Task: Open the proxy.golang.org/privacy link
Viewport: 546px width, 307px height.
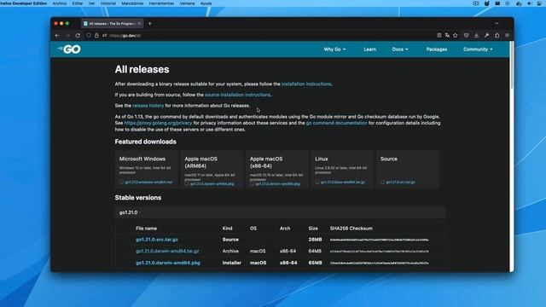Action: [158, 123]
